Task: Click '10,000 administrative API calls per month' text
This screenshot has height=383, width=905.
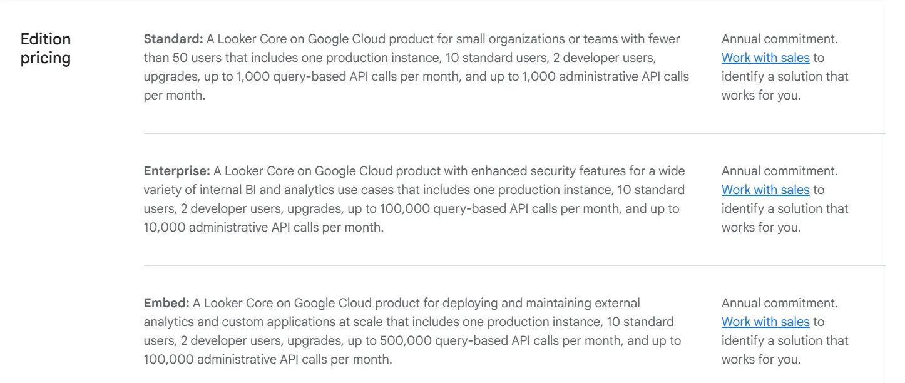Action: click(x=264, y=227)
